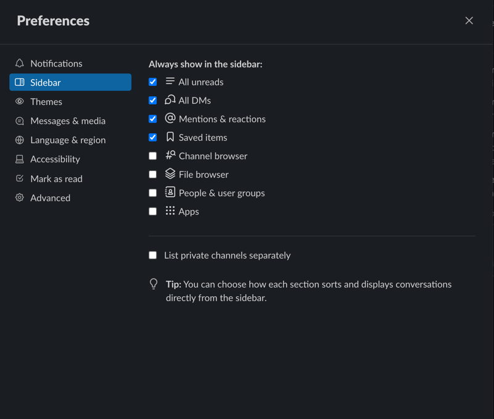The height and width of the screenshot is (419, 494).
Task: Click the eye icon beside Themes
Action: [x=20, y=102]
